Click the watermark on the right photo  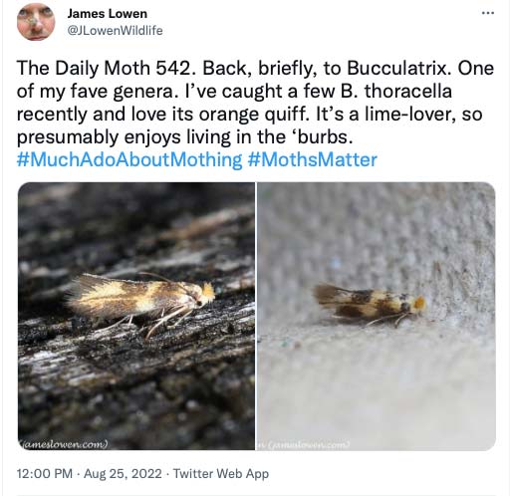pos(304,444)
